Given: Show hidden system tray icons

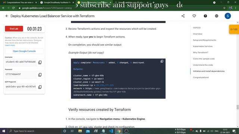Looking at the screenshot, I should click(193, 131).
